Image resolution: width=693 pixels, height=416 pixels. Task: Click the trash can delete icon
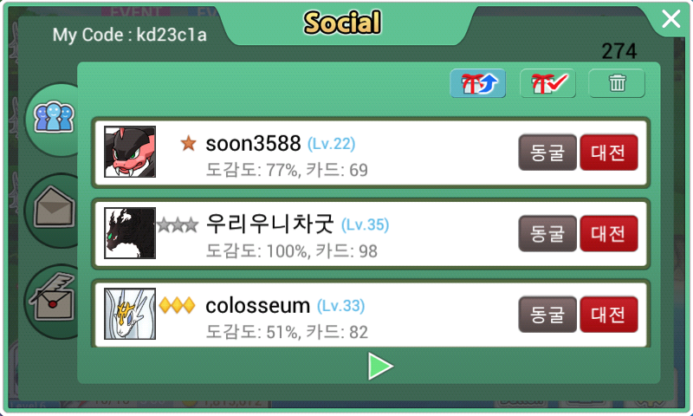coord(617,83)
